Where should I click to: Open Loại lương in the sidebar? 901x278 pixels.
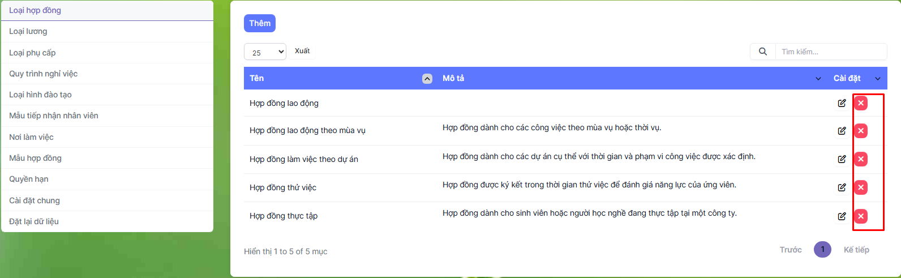tap(28, 32)
